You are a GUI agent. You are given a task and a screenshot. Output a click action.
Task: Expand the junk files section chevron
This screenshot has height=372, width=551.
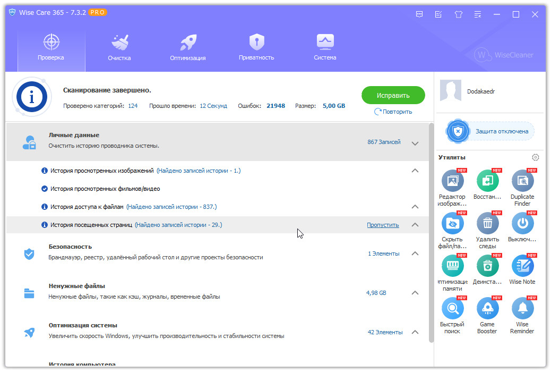point(415,293)
